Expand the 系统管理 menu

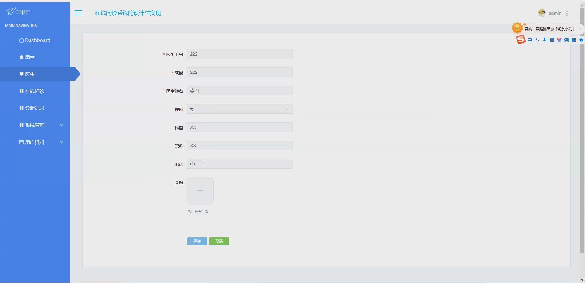pos(35,125)
